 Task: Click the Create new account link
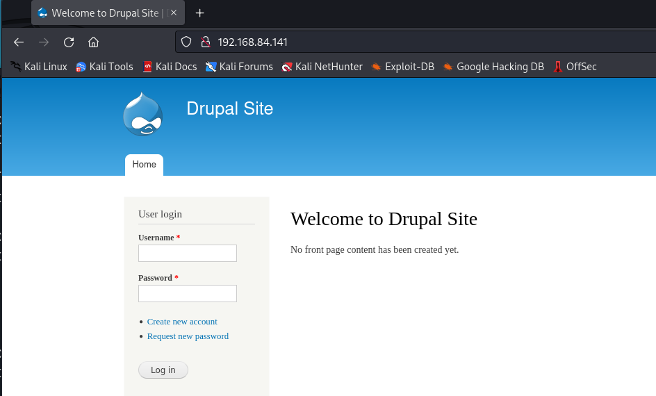coord(182,322)
